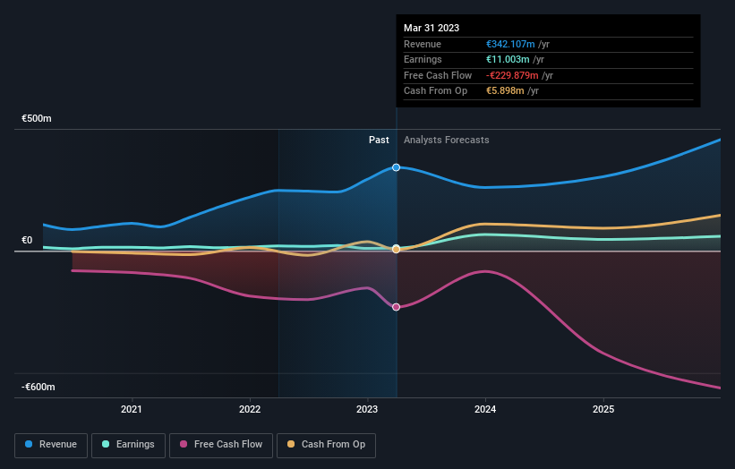Viewport: 735px width, 469px height.
Task: Click the €5.898m cash from op value
Action: pyautogui.click(x=505, y=91)
